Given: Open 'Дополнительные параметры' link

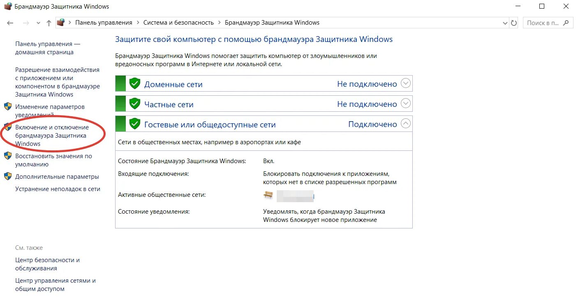Looking at the screenshot, I should click(57, 177).
